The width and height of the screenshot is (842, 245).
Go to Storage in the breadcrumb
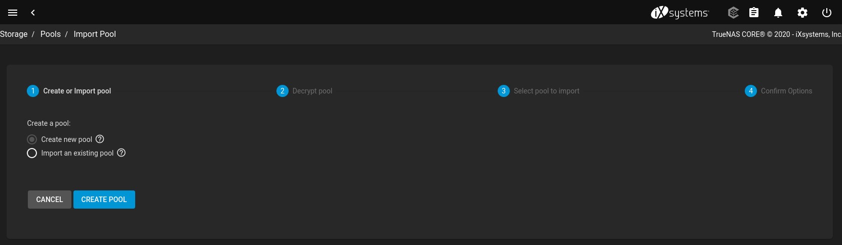coord(14,34)
